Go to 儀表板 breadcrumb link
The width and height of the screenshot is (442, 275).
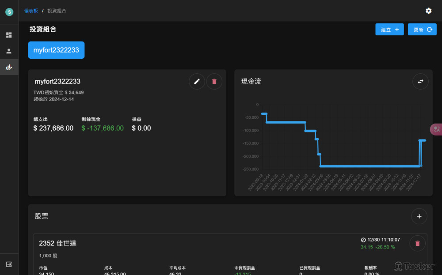(x=31, y=11)
